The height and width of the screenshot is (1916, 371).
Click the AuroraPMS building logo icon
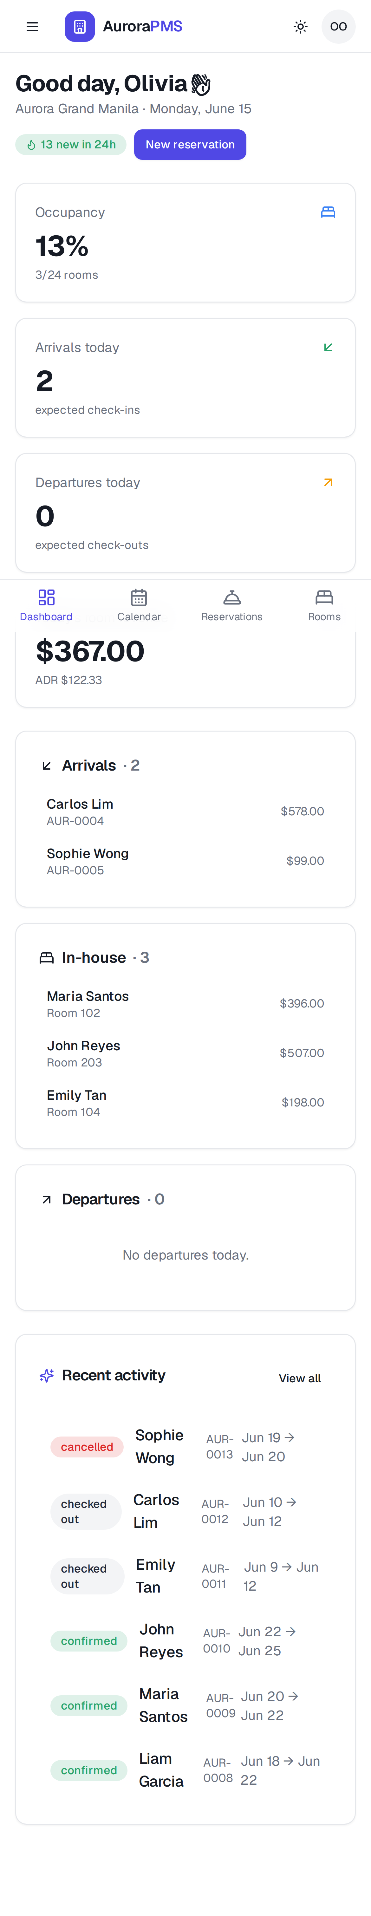(80, 27)
